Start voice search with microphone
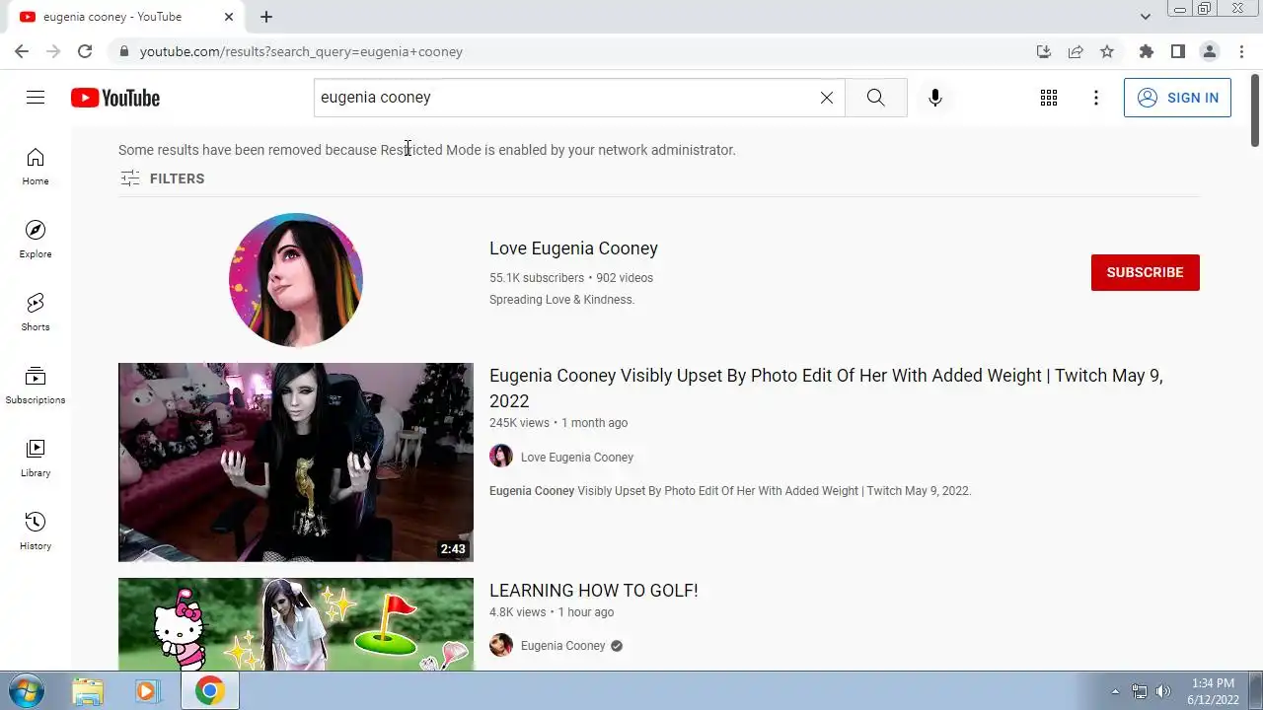 click(x=935, y=98)
